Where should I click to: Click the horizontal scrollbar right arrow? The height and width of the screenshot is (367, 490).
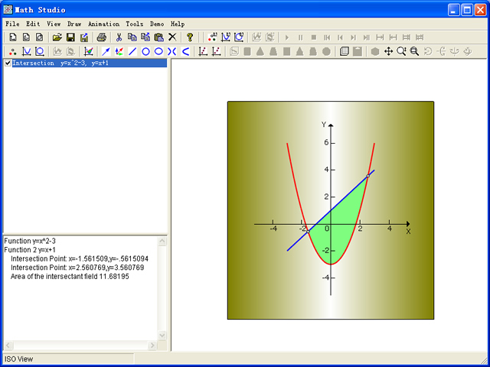(x=152, y=345)
